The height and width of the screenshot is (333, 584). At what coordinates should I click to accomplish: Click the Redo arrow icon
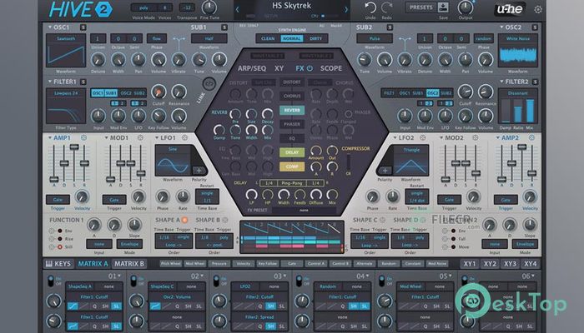[386, 7]
